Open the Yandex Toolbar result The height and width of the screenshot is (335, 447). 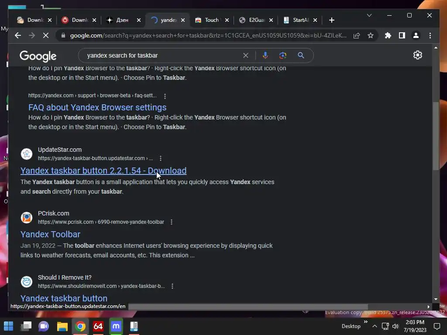click(x=51, y=234)
